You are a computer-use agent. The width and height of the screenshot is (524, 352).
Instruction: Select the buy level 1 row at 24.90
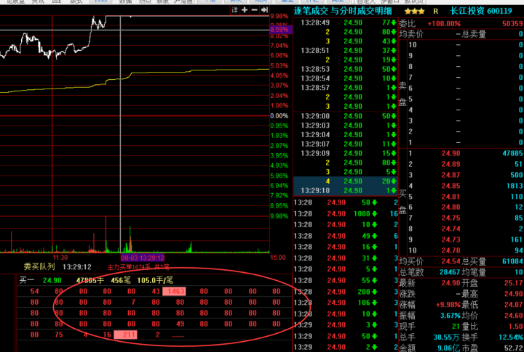click(460, 154)
